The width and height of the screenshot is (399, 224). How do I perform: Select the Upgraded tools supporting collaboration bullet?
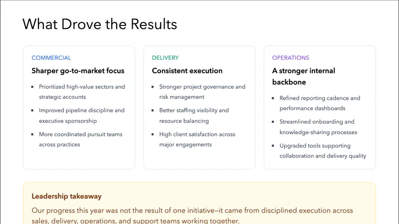pos(323,151)
